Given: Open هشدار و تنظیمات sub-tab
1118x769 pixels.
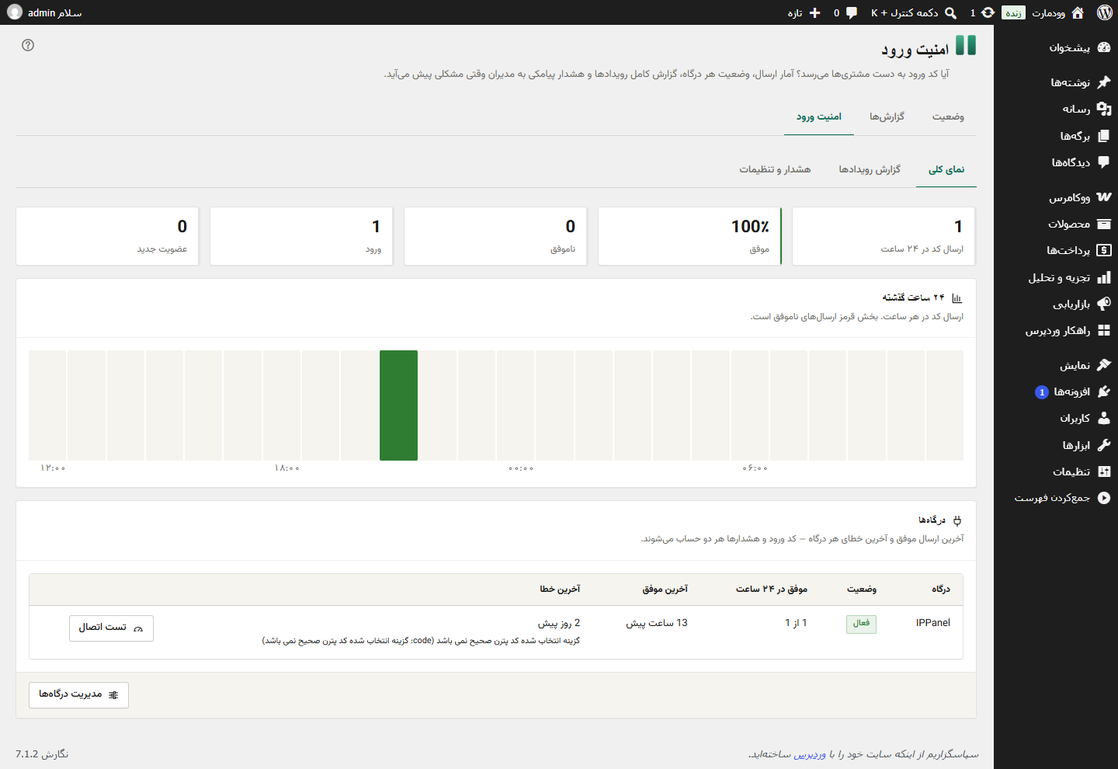Looking at the screenshot, I should [x=775, y=169].
